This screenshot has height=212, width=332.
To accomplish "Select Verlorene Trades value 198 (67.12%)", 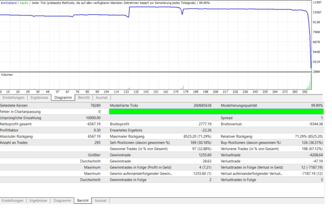I will pyautogui.click(x=312, y=149).
